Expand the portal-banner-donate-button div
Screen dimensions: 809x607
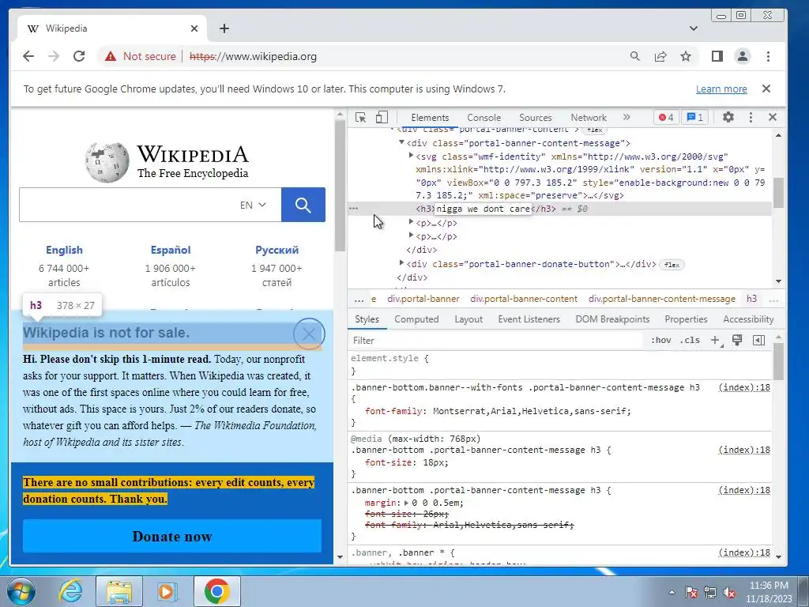[401, 263]
